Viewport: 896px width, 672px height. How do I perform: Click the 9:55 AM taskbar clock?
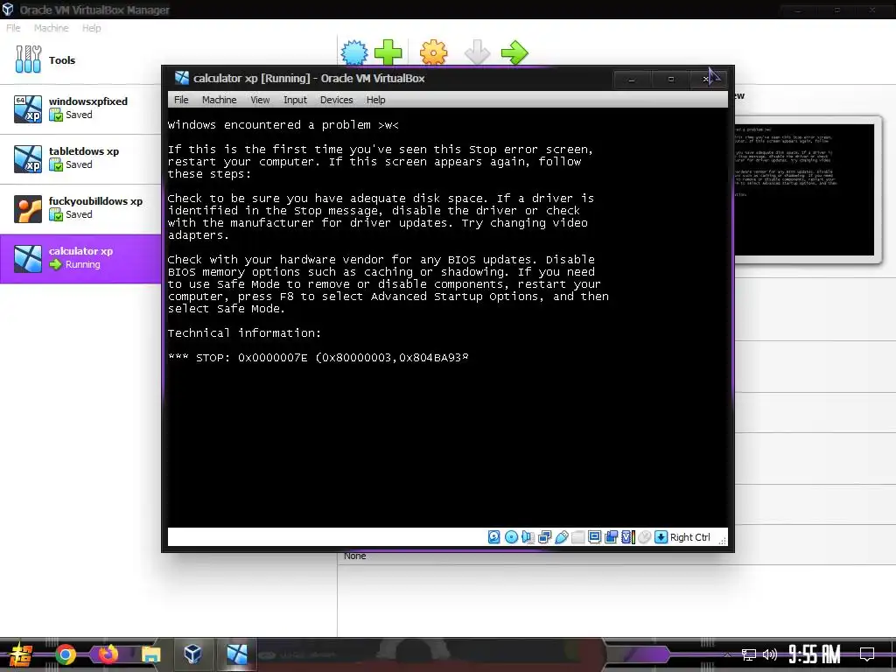click(x=815, y=654)
